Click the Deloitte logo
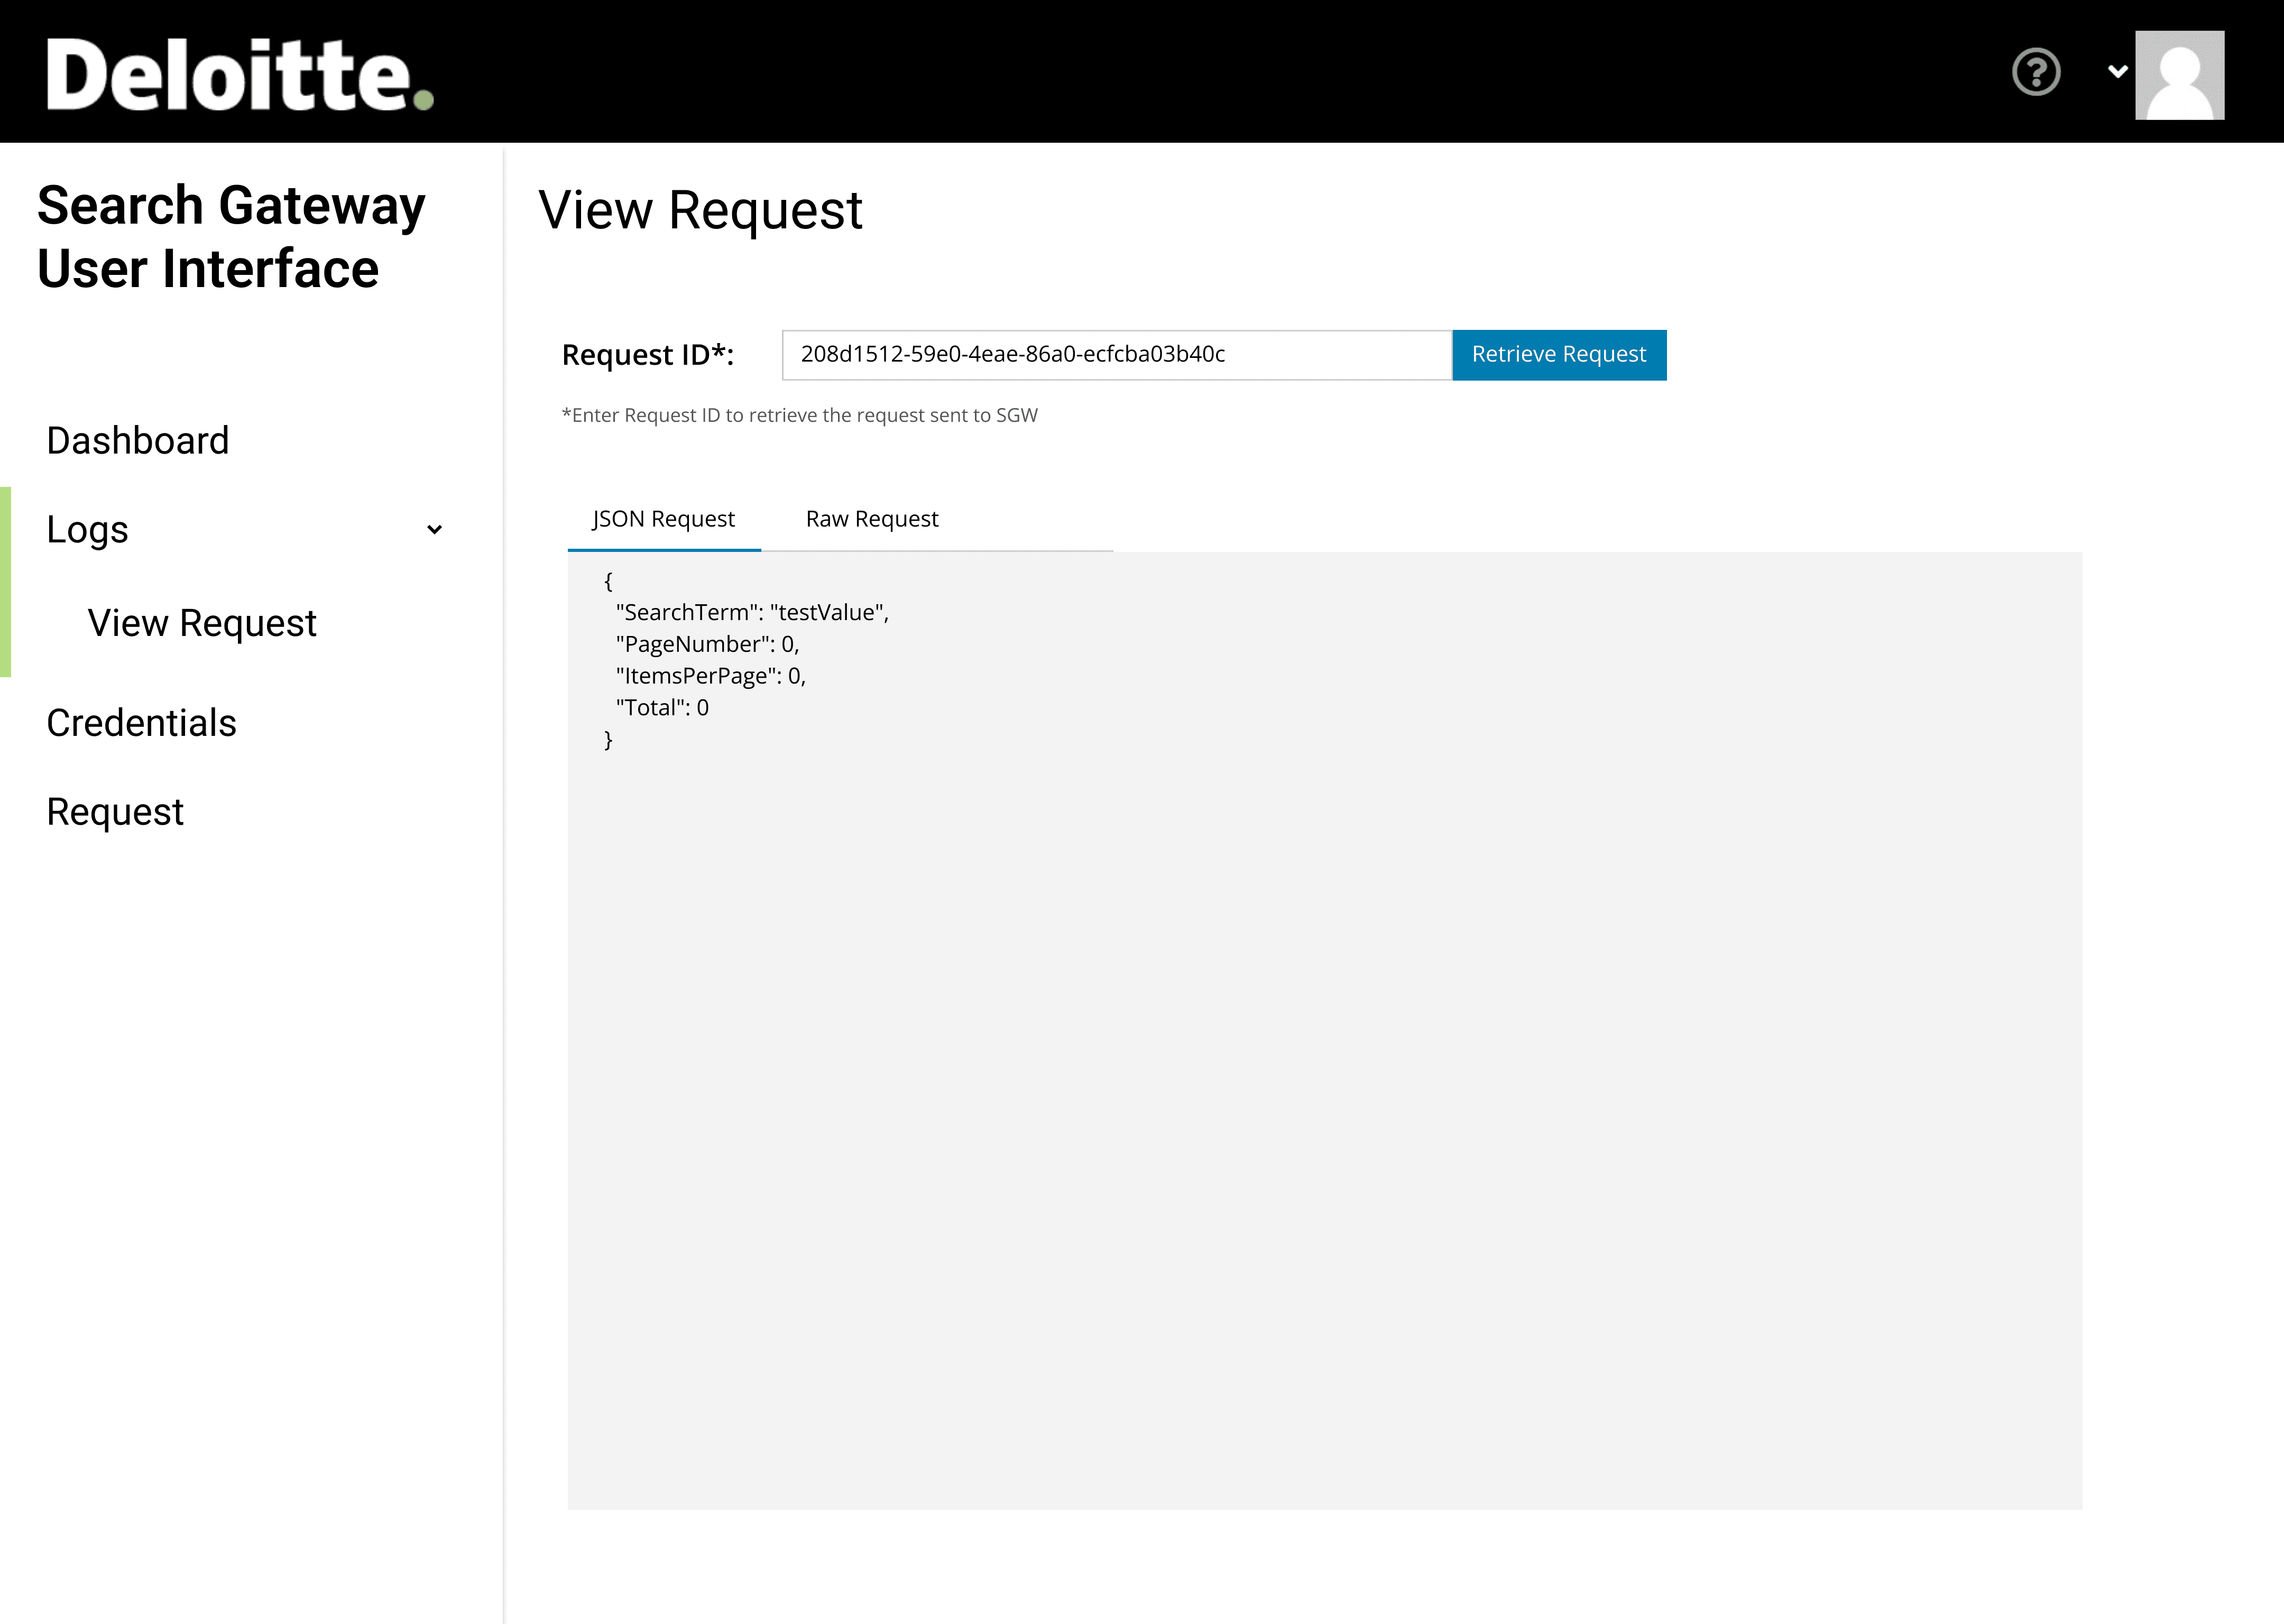Screen dimensions: 2284x1624 [x=240, y=75]
